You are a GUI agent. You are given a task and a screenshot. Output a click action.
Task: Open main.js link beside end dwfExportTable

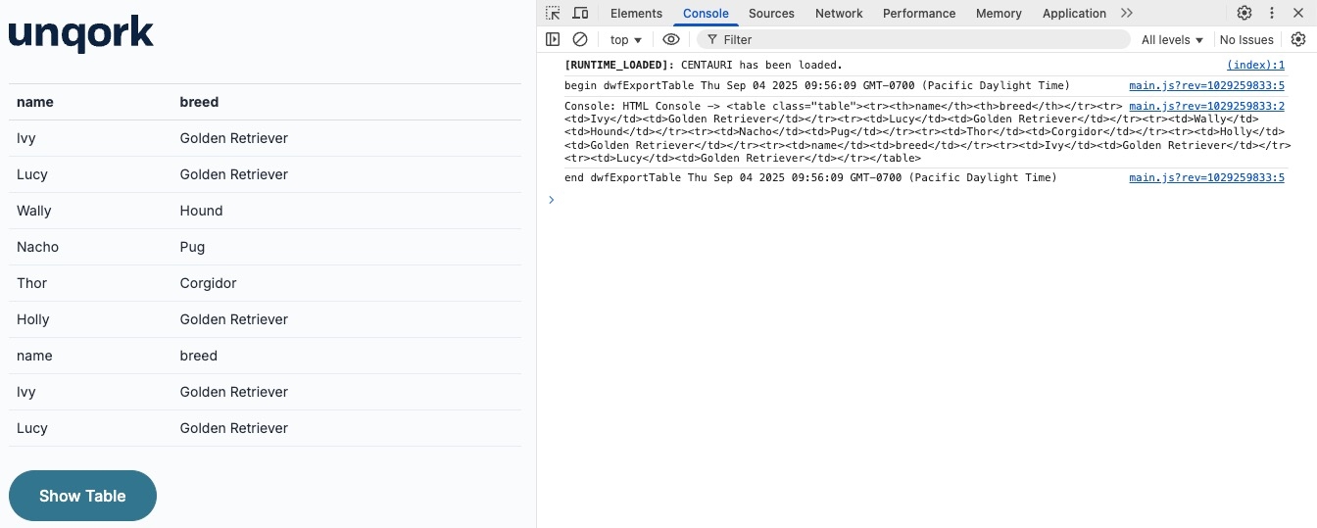point(1206,178)
